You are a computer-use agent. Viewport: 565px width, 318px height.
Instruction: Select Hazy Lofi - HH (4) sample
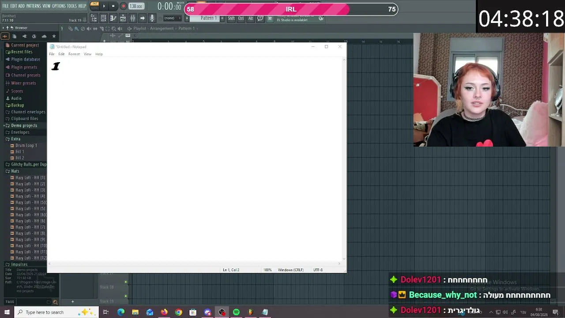[28, 196]
